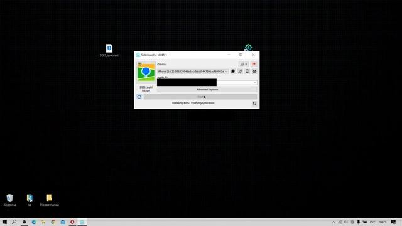Switch the РУС input language indicator

coord(372,222)
